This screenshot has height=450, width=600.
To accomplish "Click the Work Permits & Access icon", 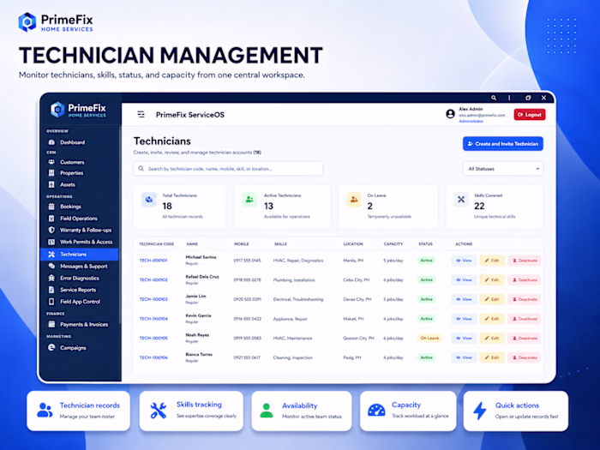I will click(x=51, y=242).
